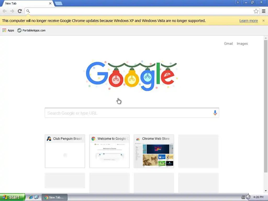
Task: Close the New Tab tab
Action: 50,3
